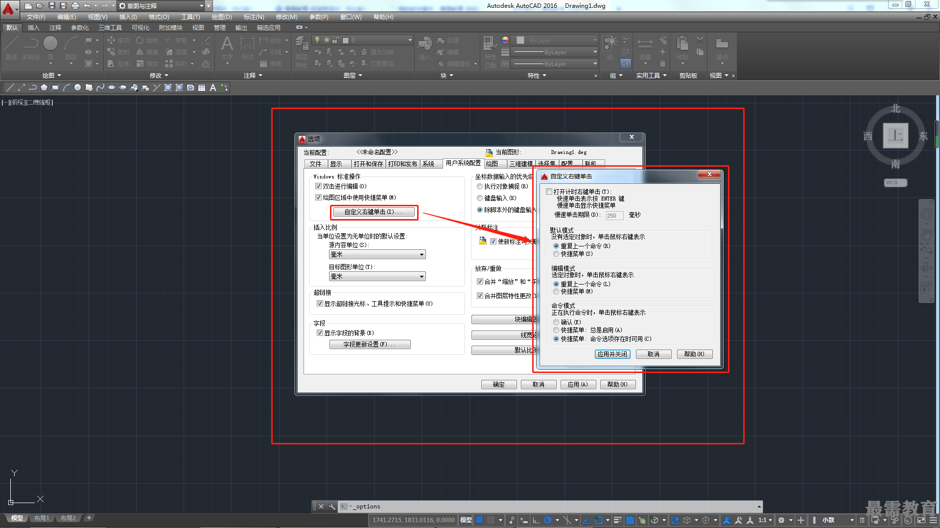This screenshot has height=528, width=940.
Task: Select 快捷菜单: 总是启用(A) radio
Action: tap(556, 330)
